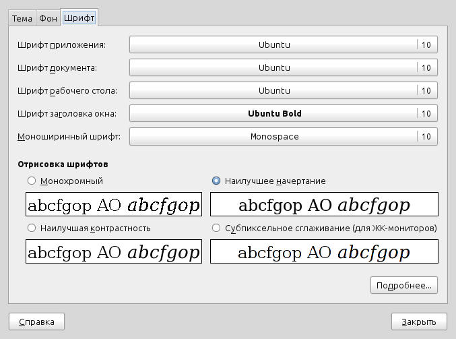This screenshot has width=456, height=339.
Task: Click the Подробнее... button
Action: coord(404,285)
